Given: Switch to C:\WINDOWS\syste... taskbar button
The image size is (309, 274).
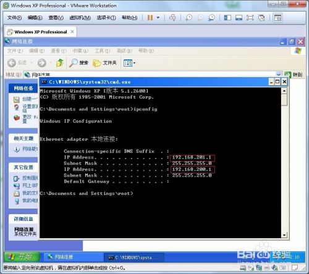Looking at the screenshot, I should click(135, 257).
